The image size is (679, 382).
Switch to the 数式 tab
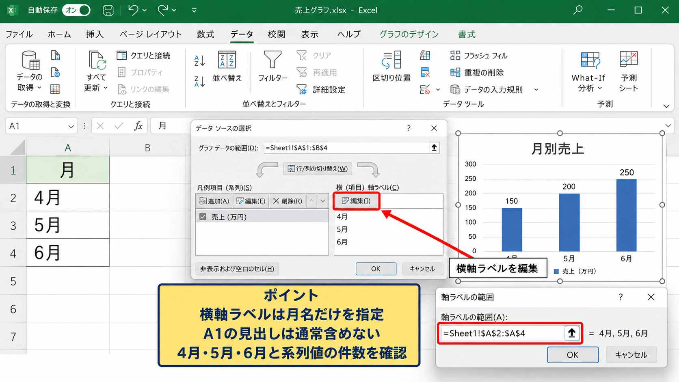[x=205, y=35]
